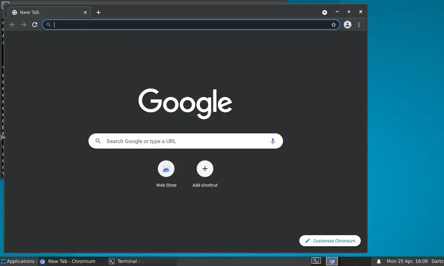
Task: Bookmark this tab with the star icon
Action: [334, 25]
